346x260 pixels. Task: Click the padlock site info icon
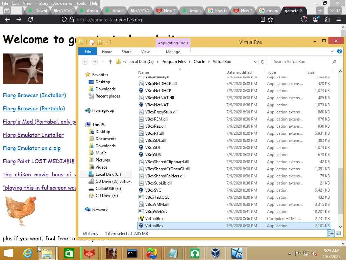pyautogui.click(x=72, y=19)
